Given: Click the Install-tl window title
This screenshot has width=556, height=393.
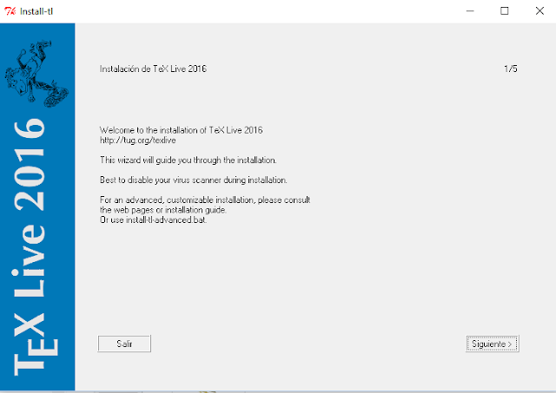Looking at the screenshot, I should click(36, 11).
